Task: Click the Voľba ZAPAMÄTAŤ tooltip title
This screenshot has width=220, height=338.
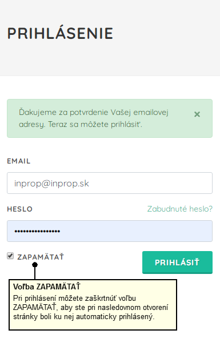Action: (x=47, y=287)
